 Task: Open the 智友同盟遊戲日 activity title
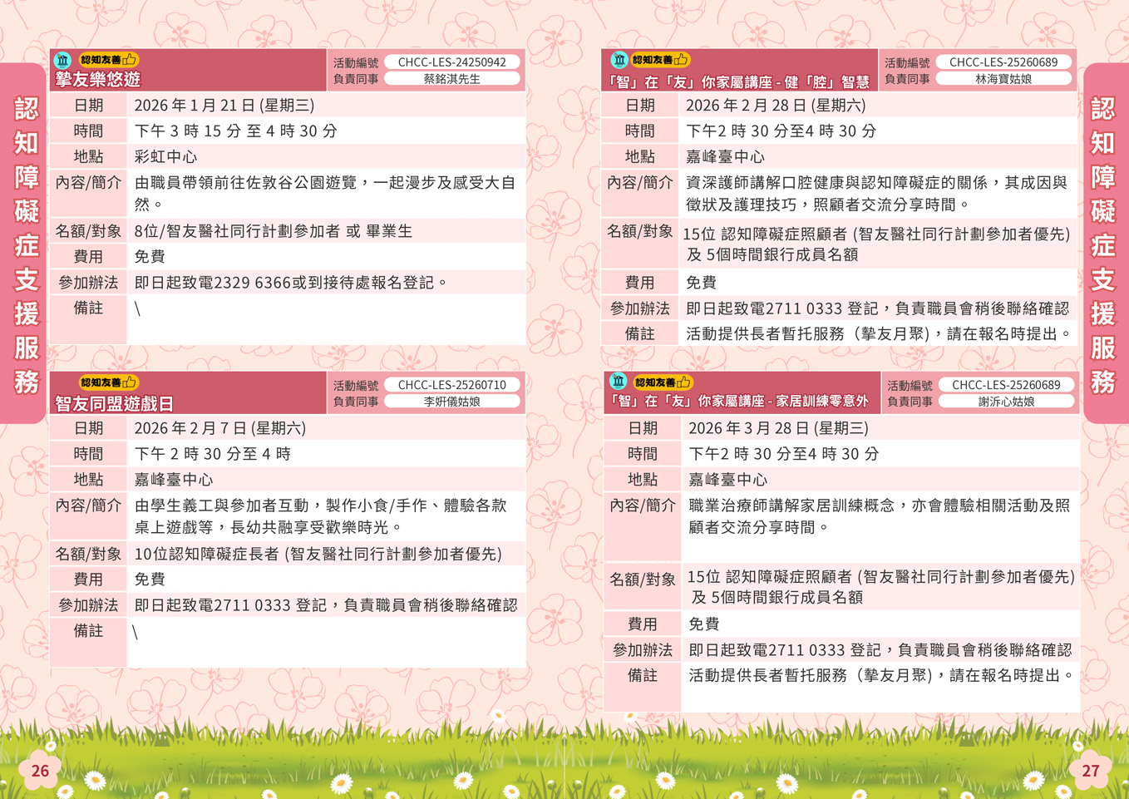pyautogui.click(x=114, y=403)
